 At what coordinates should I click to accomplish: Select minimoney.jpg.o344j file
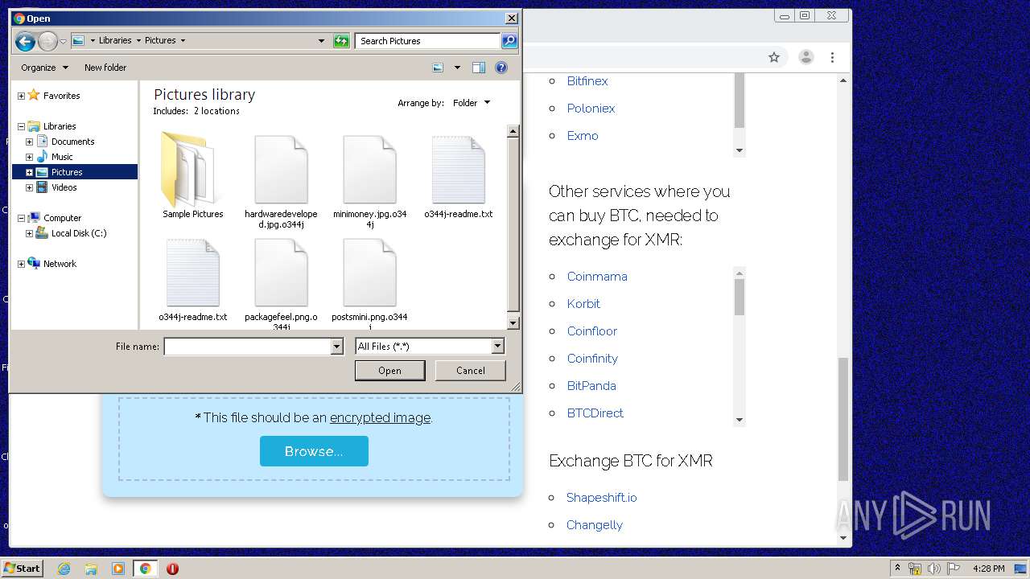[370, 182]
